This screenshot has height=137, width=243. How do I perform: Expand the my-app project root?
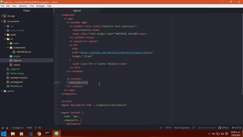coord(2,16)
